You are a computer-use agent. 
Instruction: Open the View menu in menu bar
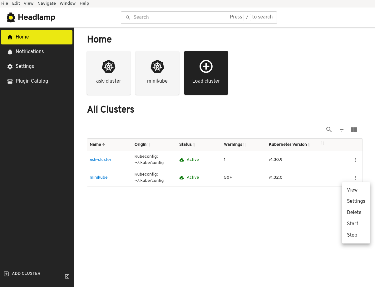point(29,3)
